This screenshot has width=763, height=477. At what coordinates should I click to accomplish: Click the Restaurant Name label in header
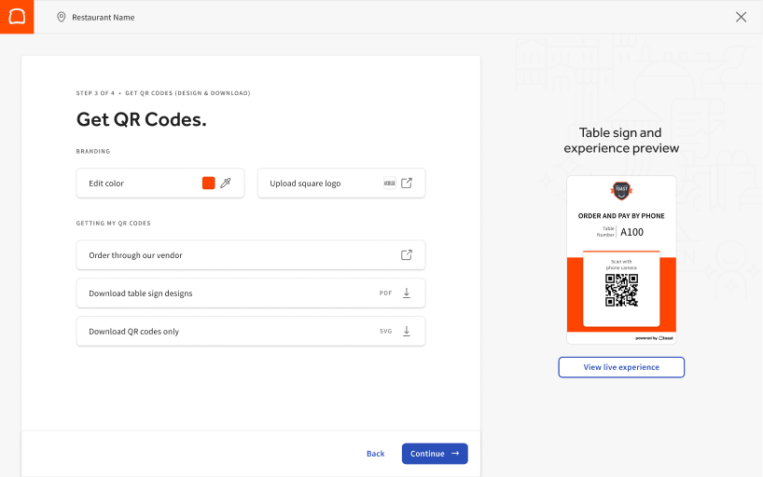pos(104,17)
